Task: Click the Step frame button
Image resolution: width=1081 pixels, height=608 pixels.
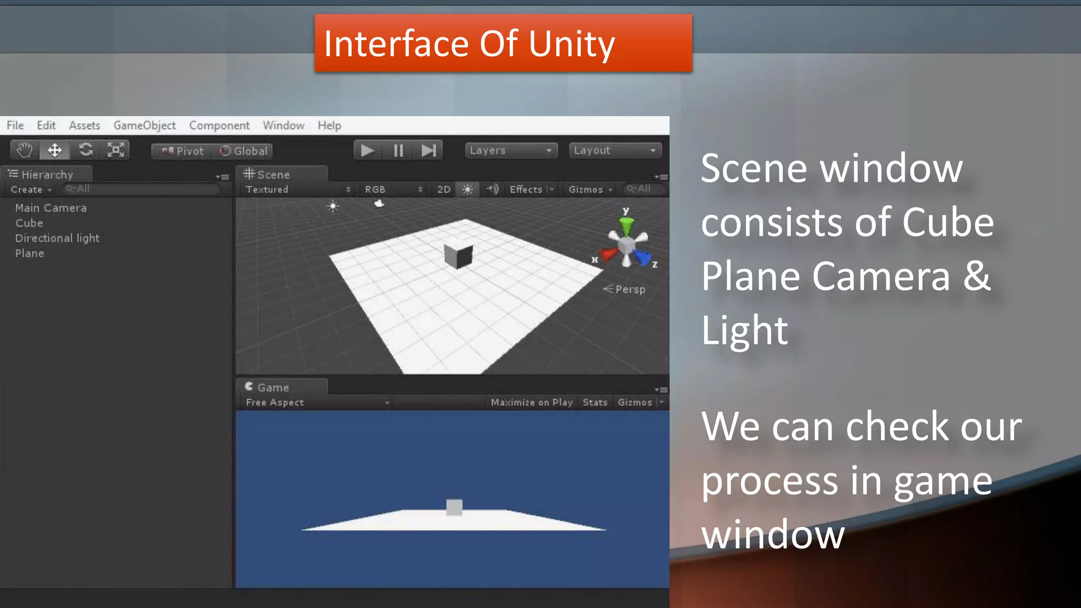Action: point(429,151)
